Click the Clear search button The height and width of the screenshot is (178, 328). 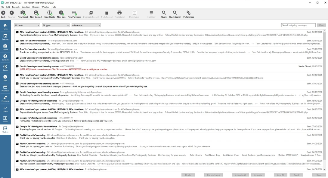tap(321, 25)
